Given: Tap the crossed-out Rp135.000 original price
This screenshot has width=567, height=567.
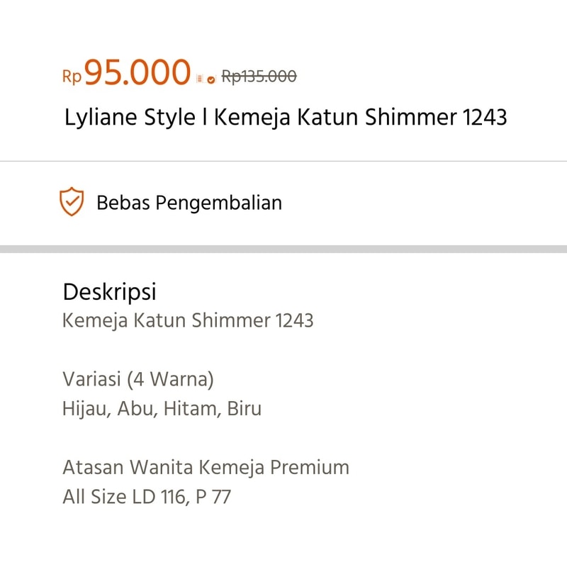Looking at the screenshot, I should coord(259,77).
